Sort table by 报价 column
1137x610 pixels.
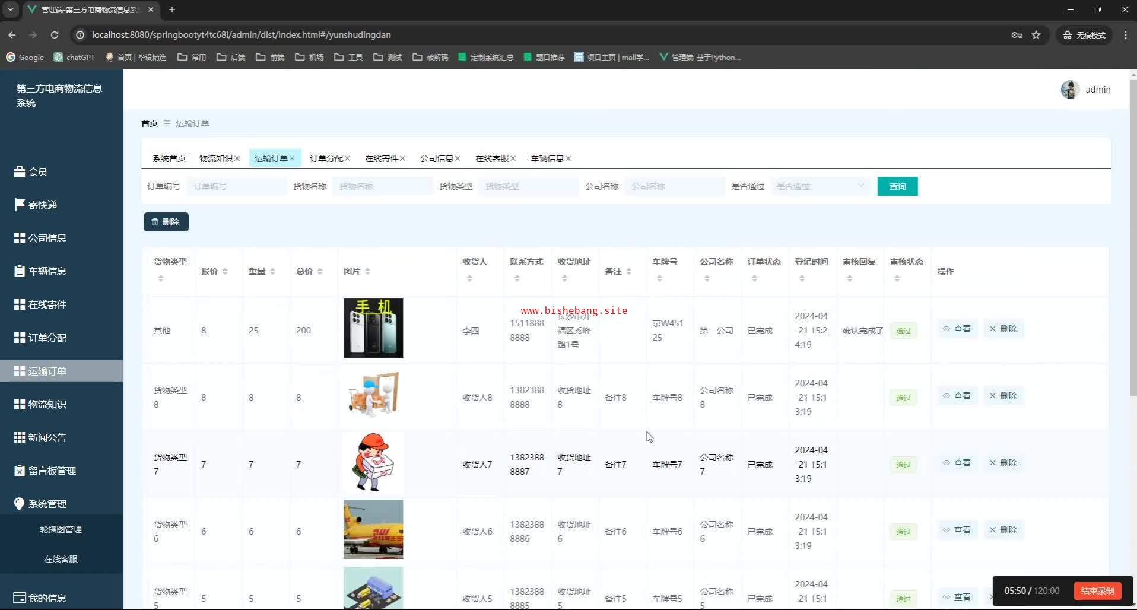coord(224,271)
